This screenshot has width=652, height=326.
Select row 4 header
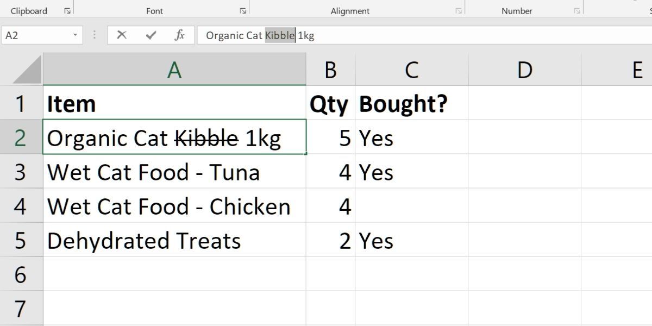coord(21,206)
